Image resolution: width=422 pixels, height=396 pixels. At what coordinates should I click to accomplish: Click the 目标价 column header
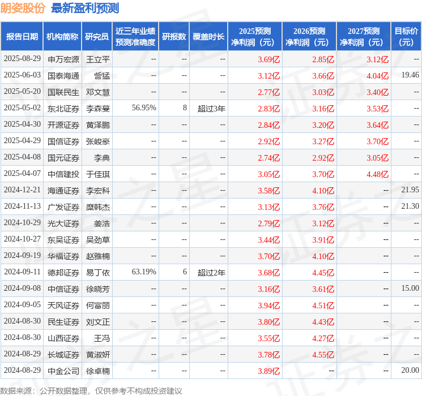[x=406, y=37]
